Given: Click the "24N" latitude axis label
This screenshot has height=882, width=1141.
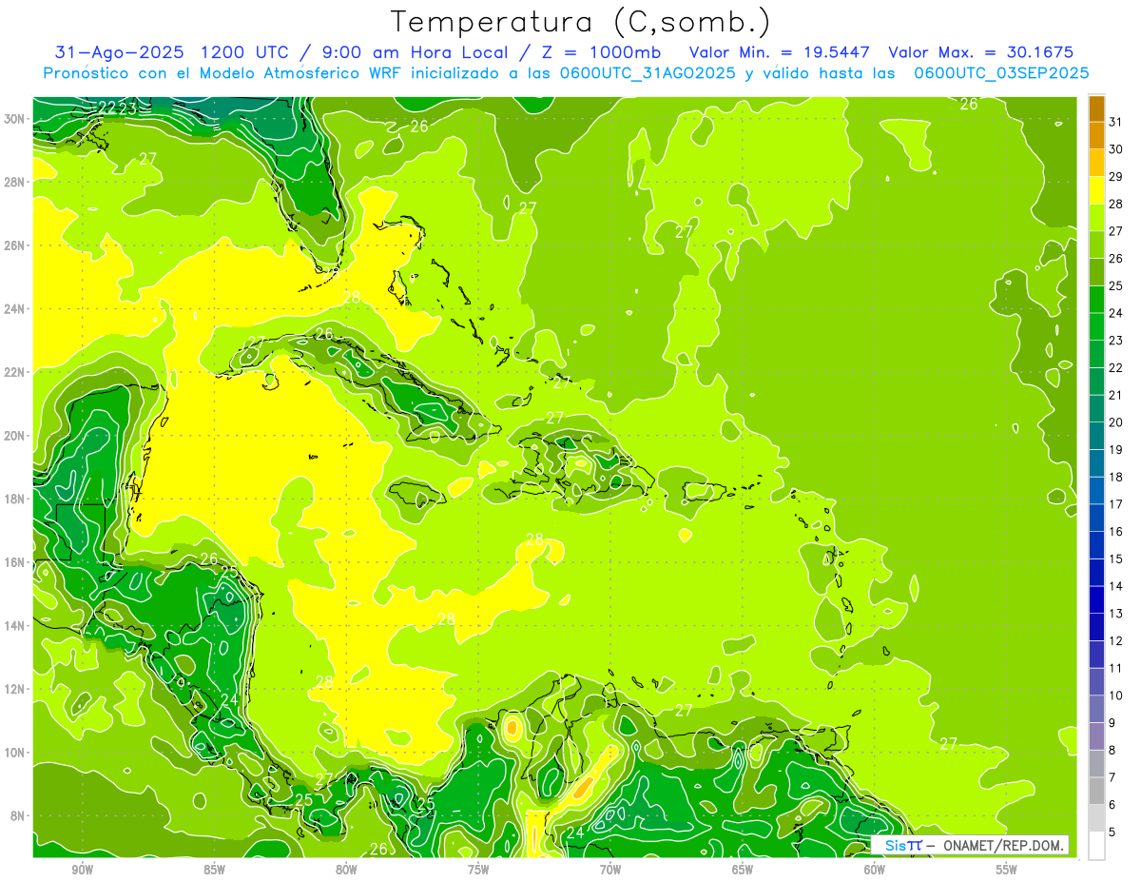Looking at the screenshot, I should pyautogui.click(x=14, y=309).
